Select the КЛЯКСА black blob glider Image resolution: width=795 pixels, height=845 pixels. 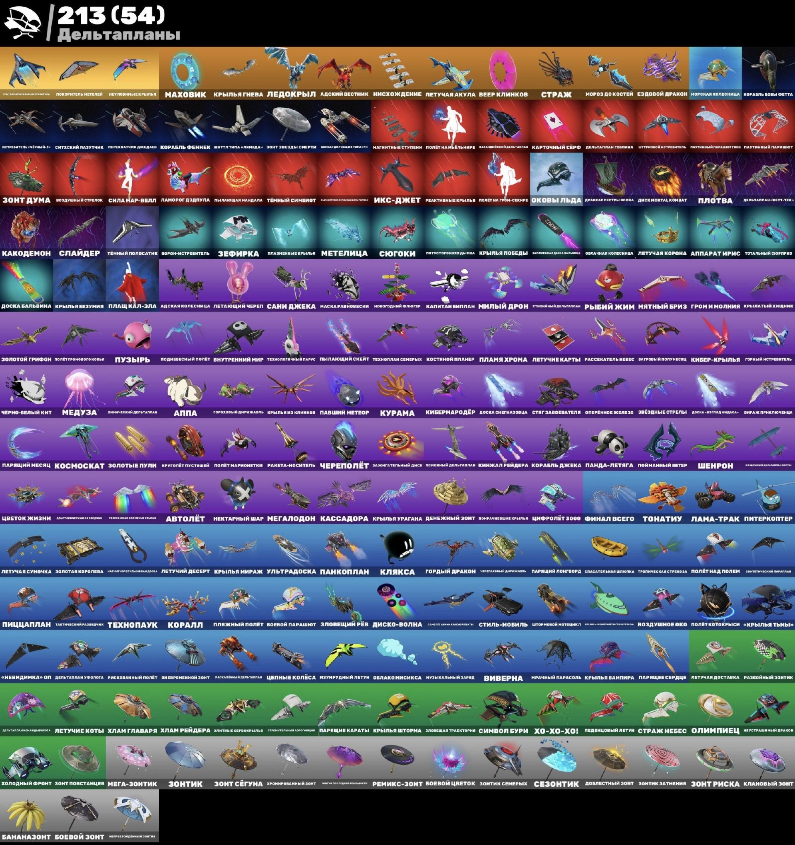point(397,550)
